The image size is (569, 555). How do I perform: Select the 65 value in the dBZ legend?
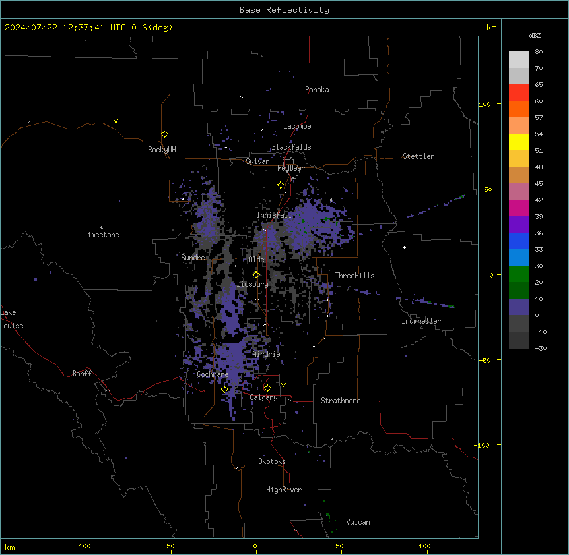pos(539,85)
